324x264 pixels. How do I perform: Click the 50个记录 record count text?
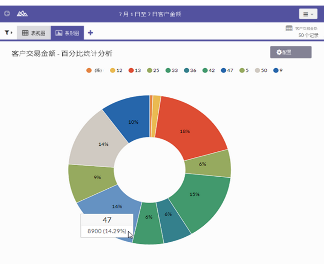(308, 35)
